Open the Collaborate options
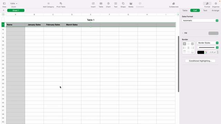Screen dimensions: 221x124 coord(174,3)
